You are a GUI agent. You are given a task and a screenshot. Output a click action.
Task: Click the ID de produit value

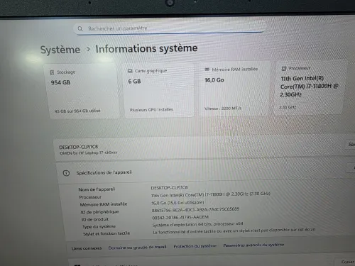click(180, 217)
